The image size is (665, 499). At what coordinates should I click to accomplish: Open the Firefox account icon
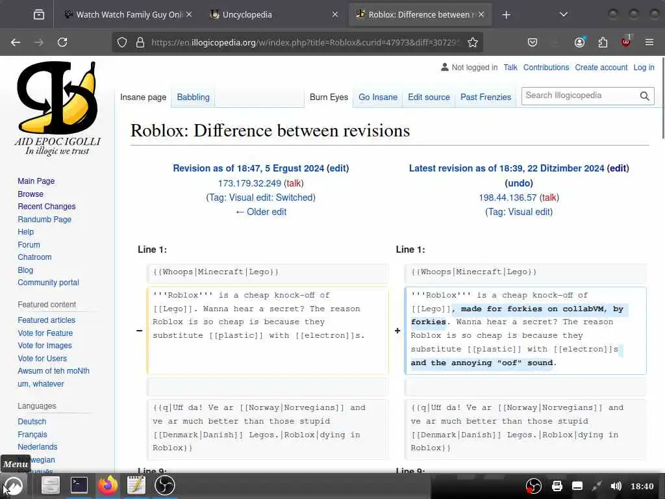[579, 42]
